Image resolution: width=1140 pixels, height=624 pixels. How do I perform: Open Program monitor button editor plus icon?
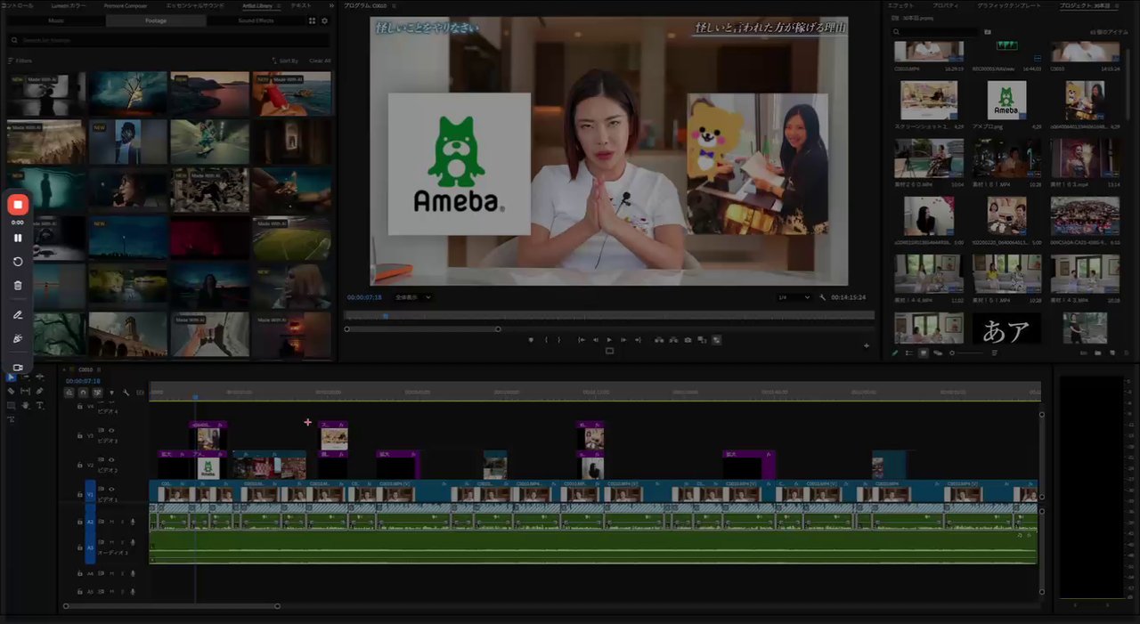867,346
